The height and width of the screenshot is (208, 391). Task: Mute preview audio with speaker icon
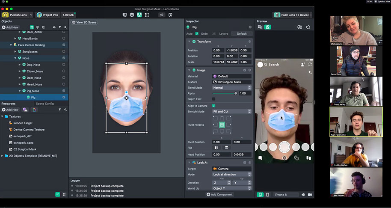pos(304,194)
